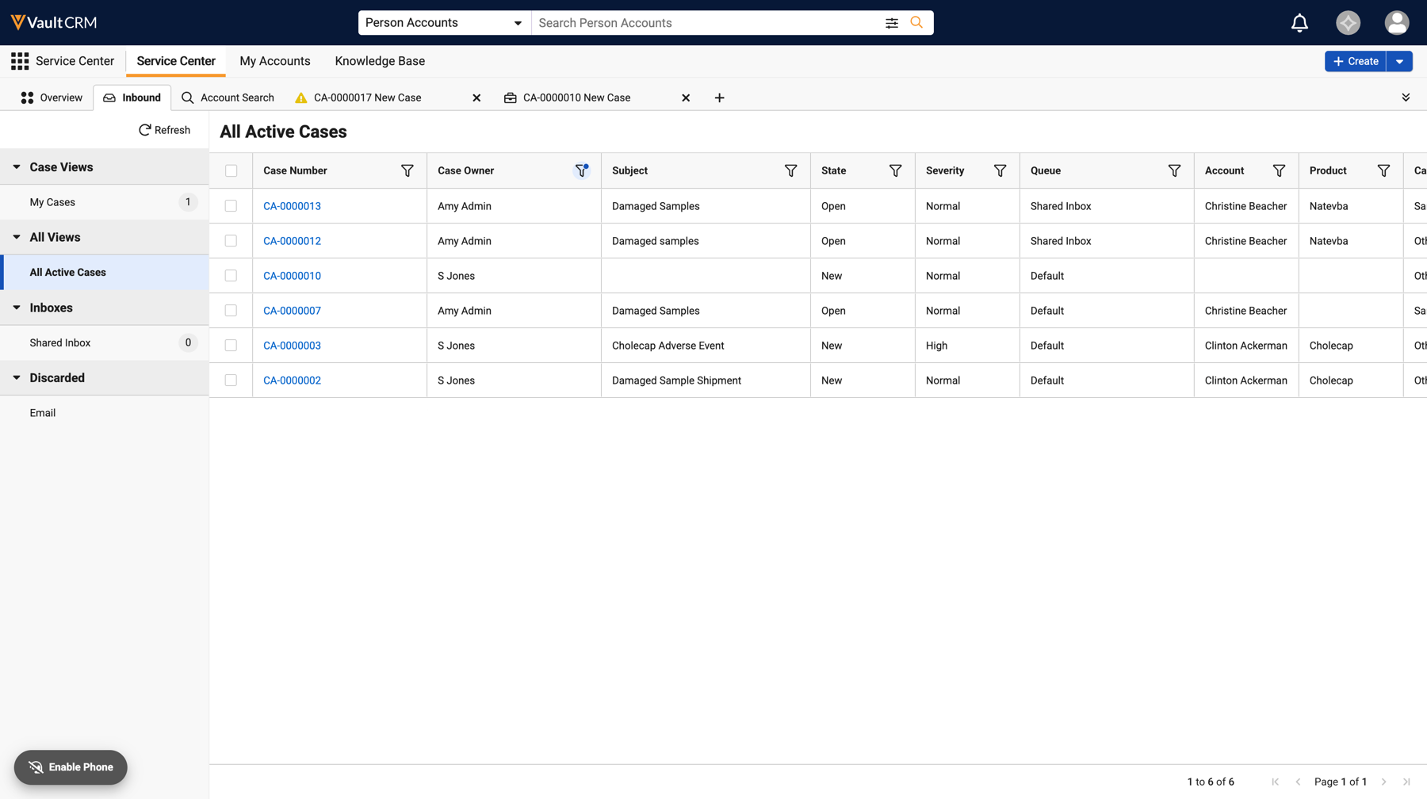This screenshot has height=799, width=1427.
Task: Check the box for case CA-0000013
Action: click(x=231, y=206)
